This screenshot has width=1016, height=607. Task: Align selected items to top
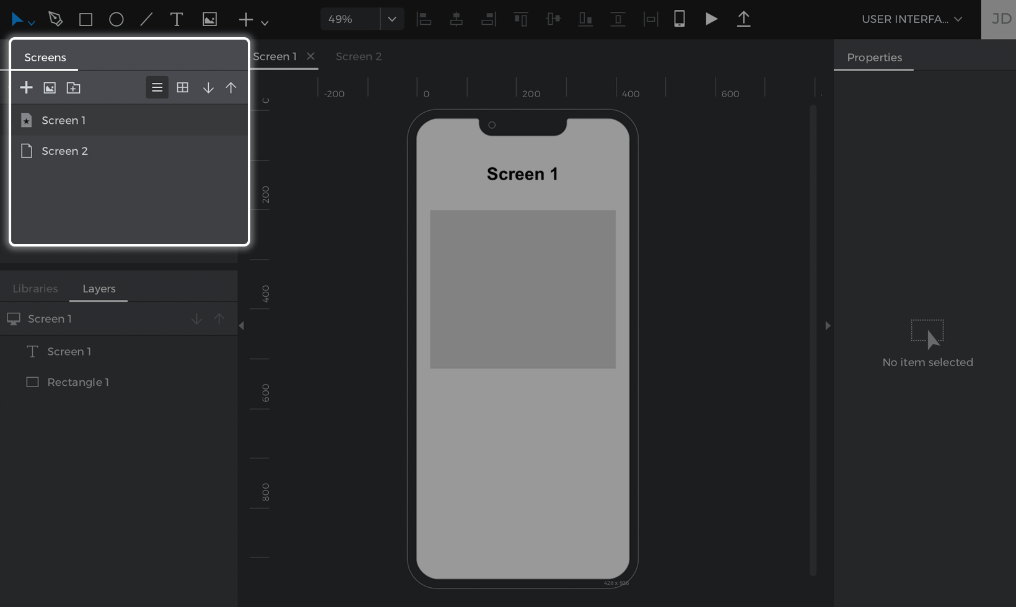coord(521,19)
